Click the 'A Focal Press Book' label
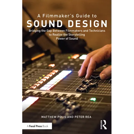This screenshot has width=134, height=134. pos(37,126)
